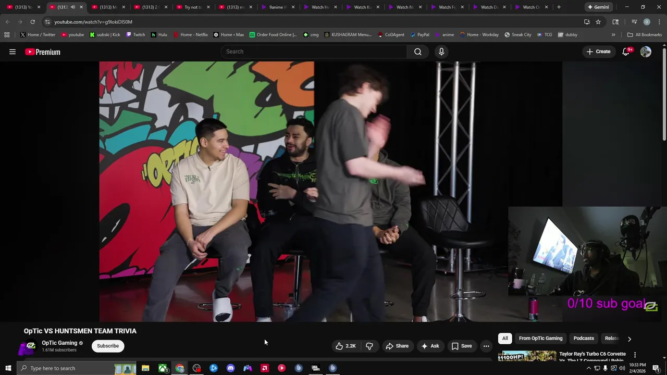
Task: Select the From OpTic Gaming chip
Action: (540, 339)
